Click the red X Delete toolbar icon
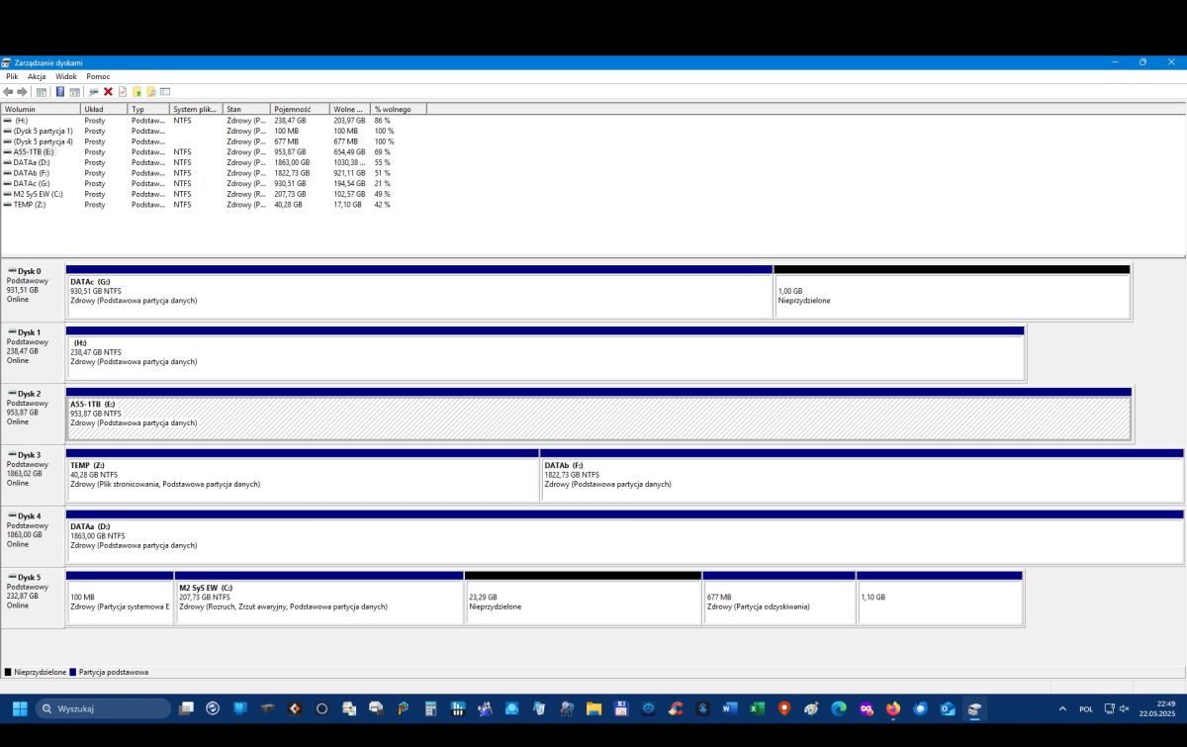 [x=108, y=92]
